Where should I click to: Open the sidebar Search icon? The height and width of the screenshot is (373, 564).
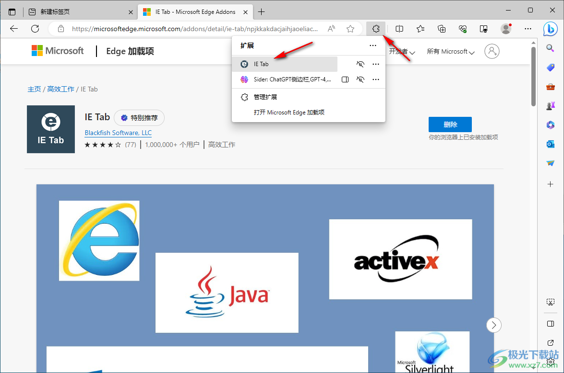click(x=551, y=48)
